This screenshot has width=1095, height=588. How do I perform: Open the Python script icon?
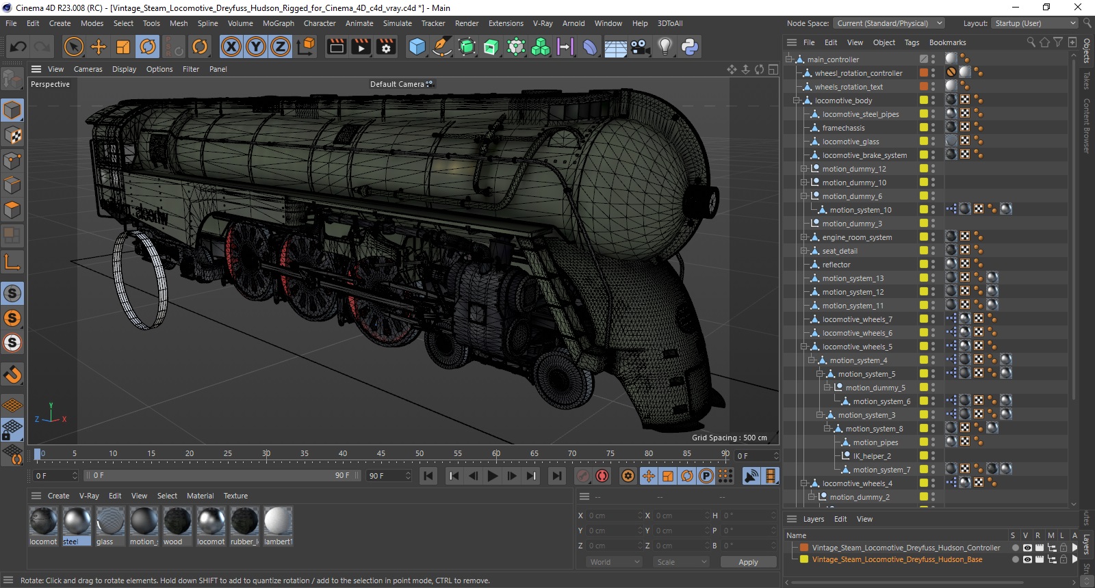coord(690,46)
